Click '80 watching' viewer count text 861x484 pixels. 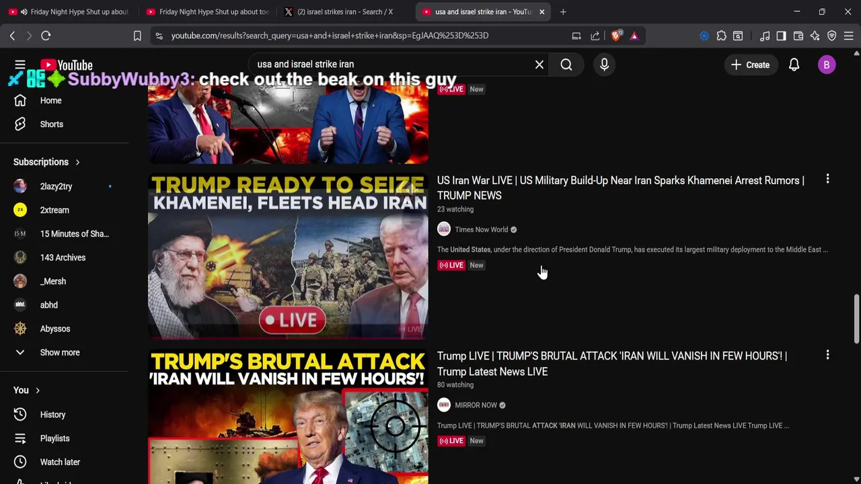[x=455, y=385]
